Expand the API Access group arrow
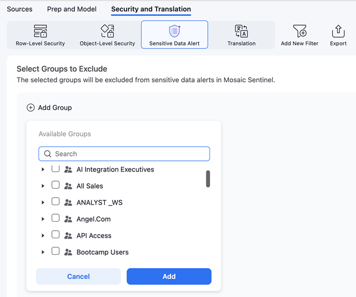The image size is (356, 297). tap(43, 236)
